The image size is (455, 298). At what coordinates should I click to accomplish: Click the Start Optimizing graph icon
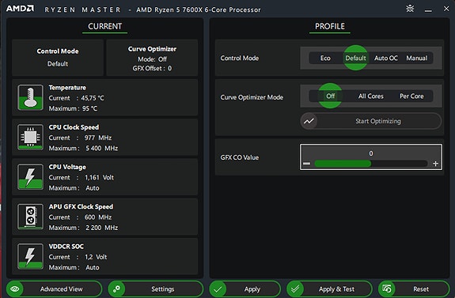(x=309, y=121)
